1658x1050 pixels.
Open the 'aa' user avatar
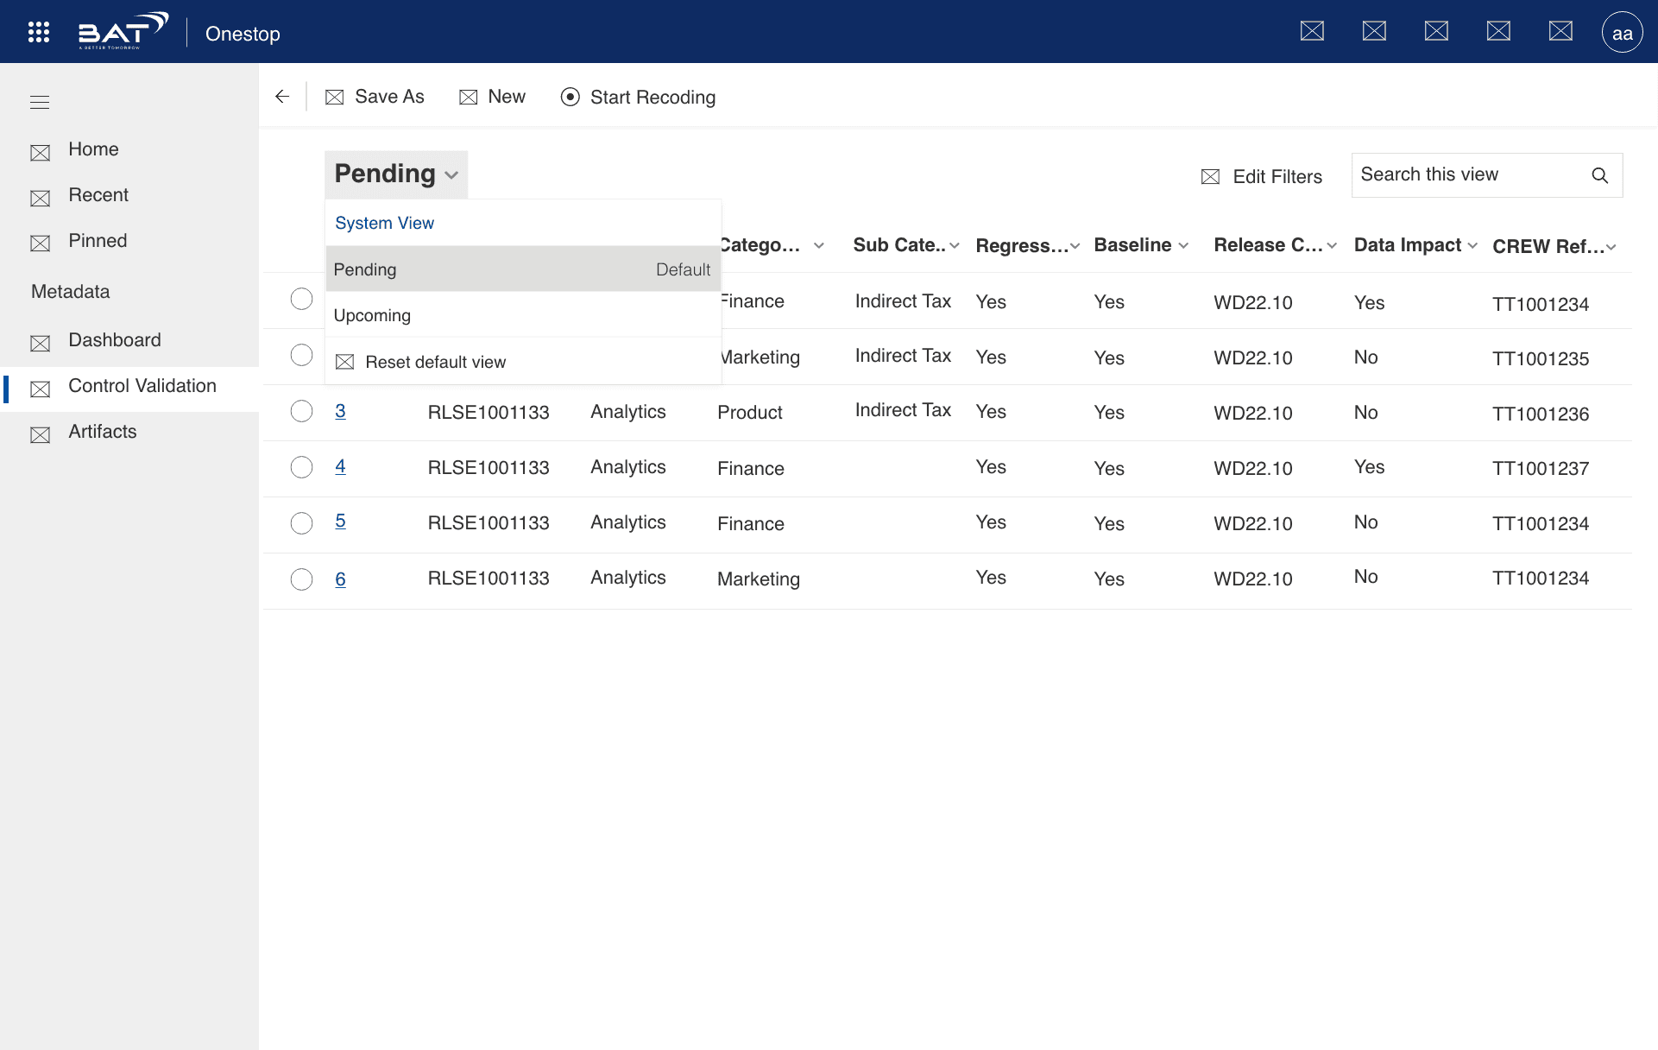tap(1622, 33)
